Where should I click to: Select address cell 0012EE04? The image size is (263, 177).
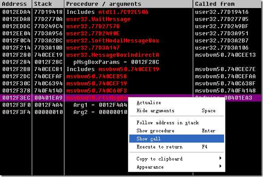[x=16, y=34]
